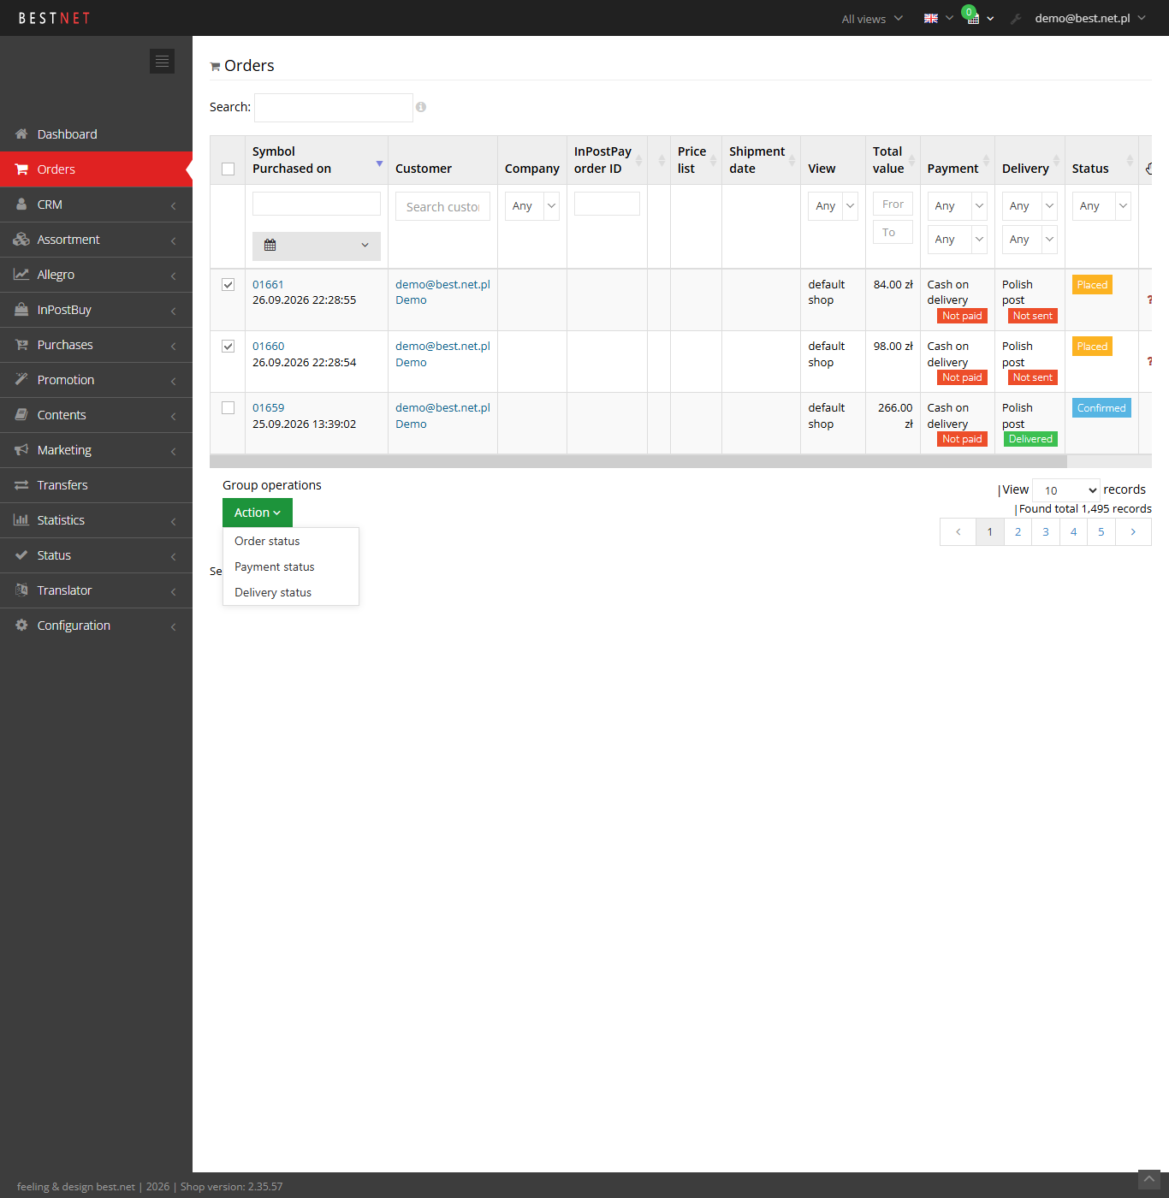Screen dimensions: 1169x1198
Task: Click the InPostBuy bag icon
Action: [x=21, y=309]
